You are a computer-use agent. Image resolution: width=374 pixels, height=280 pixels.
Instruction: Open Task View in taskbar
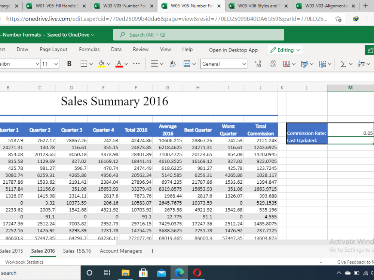pos(107,273)
